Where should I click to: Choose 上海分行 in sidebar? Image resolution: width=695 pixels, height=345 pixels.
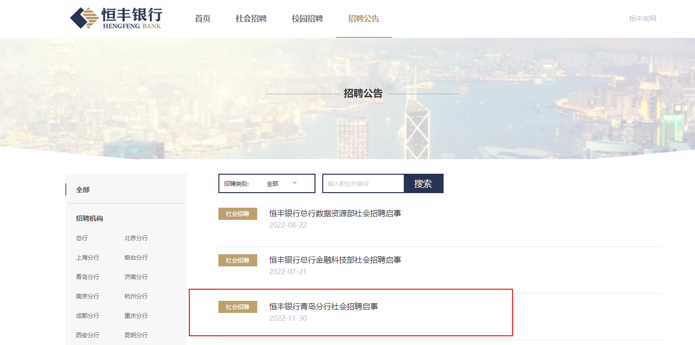point(87,258)
